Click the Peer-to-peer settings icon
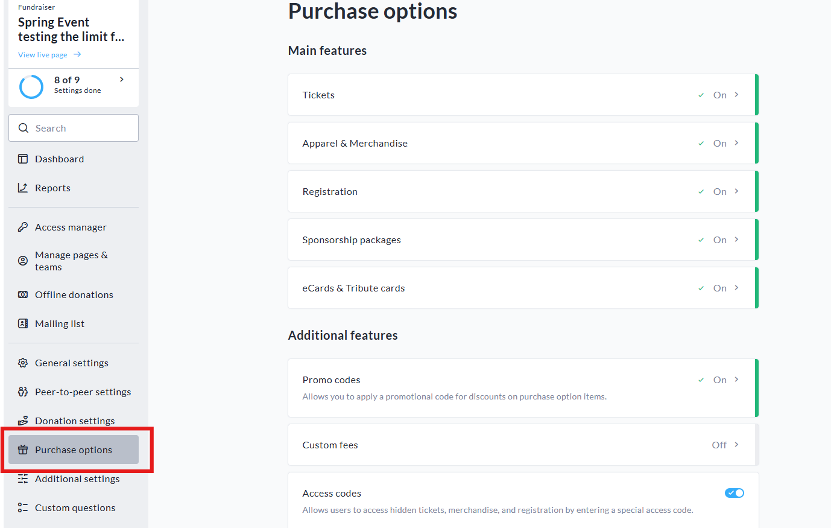Image resolution: width=831 pixels, height=528 pixels. click(x=23, y=392)
